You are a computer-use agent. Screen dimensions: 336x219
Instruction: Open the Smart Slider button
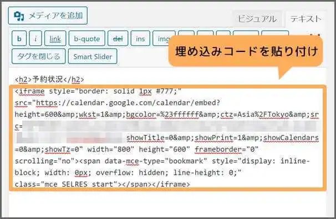[x=93, y=56]
